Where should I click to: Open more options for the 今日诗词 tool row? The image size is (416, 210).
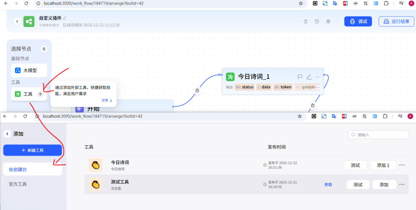click(x=402, y=165)
